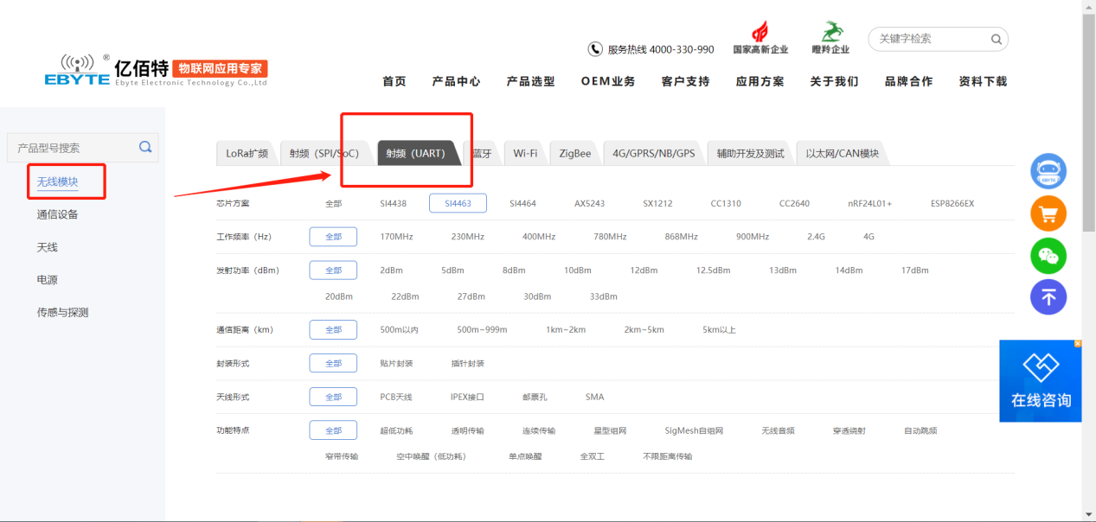
Task: Click the back-to-top arrow icon
Action: (x=1048, y=296)
